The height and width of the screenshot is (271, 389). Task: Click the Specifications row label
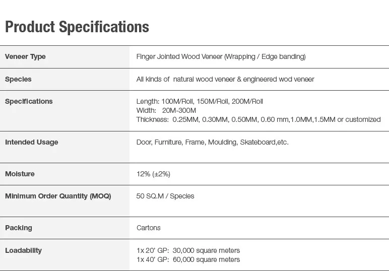click(x=29, y=101)
